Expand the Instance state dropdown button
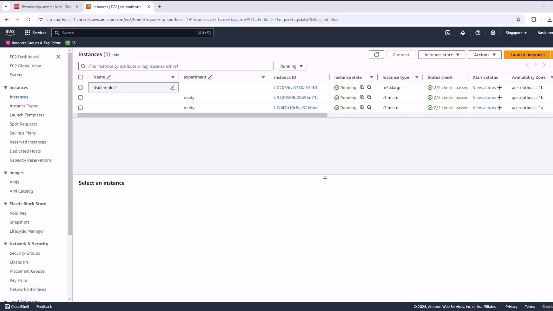Image resolution: width=553 pixels, height=311 pixels. point(441,55)
